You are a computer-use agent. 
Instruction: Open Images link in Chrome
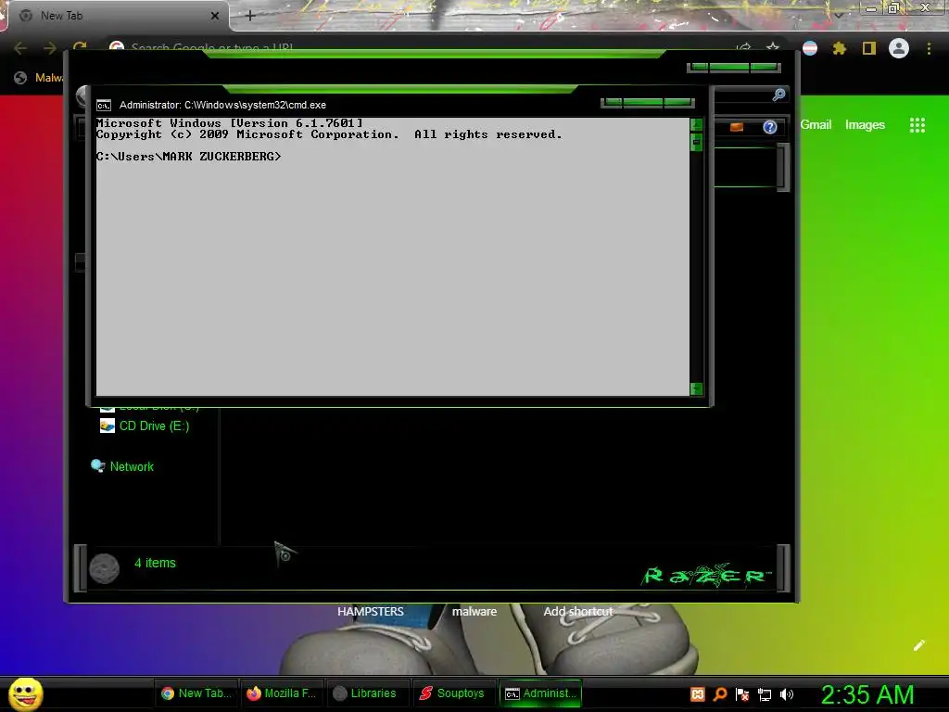[x=865, y=125]
